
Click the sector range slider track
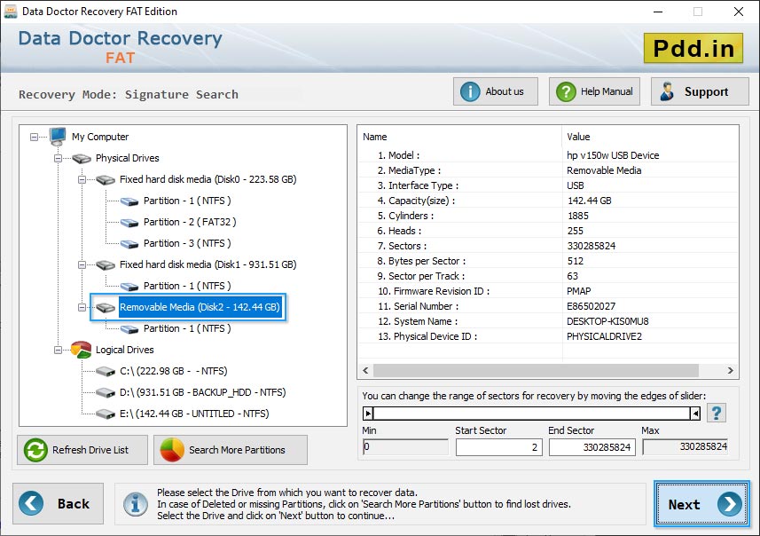pos(532,414)
